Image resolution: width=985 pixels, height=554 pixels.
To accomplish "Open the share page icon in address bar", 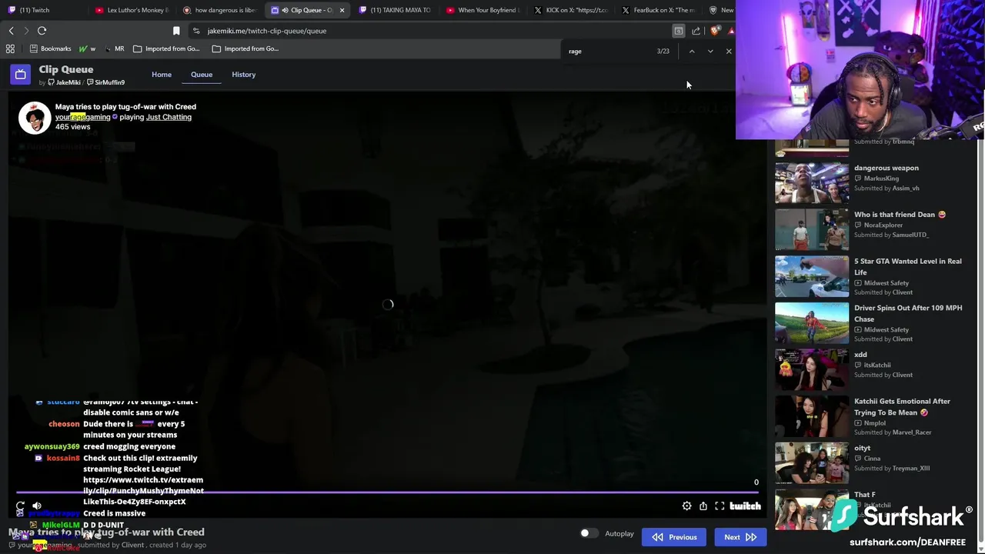I will (696, 31).
